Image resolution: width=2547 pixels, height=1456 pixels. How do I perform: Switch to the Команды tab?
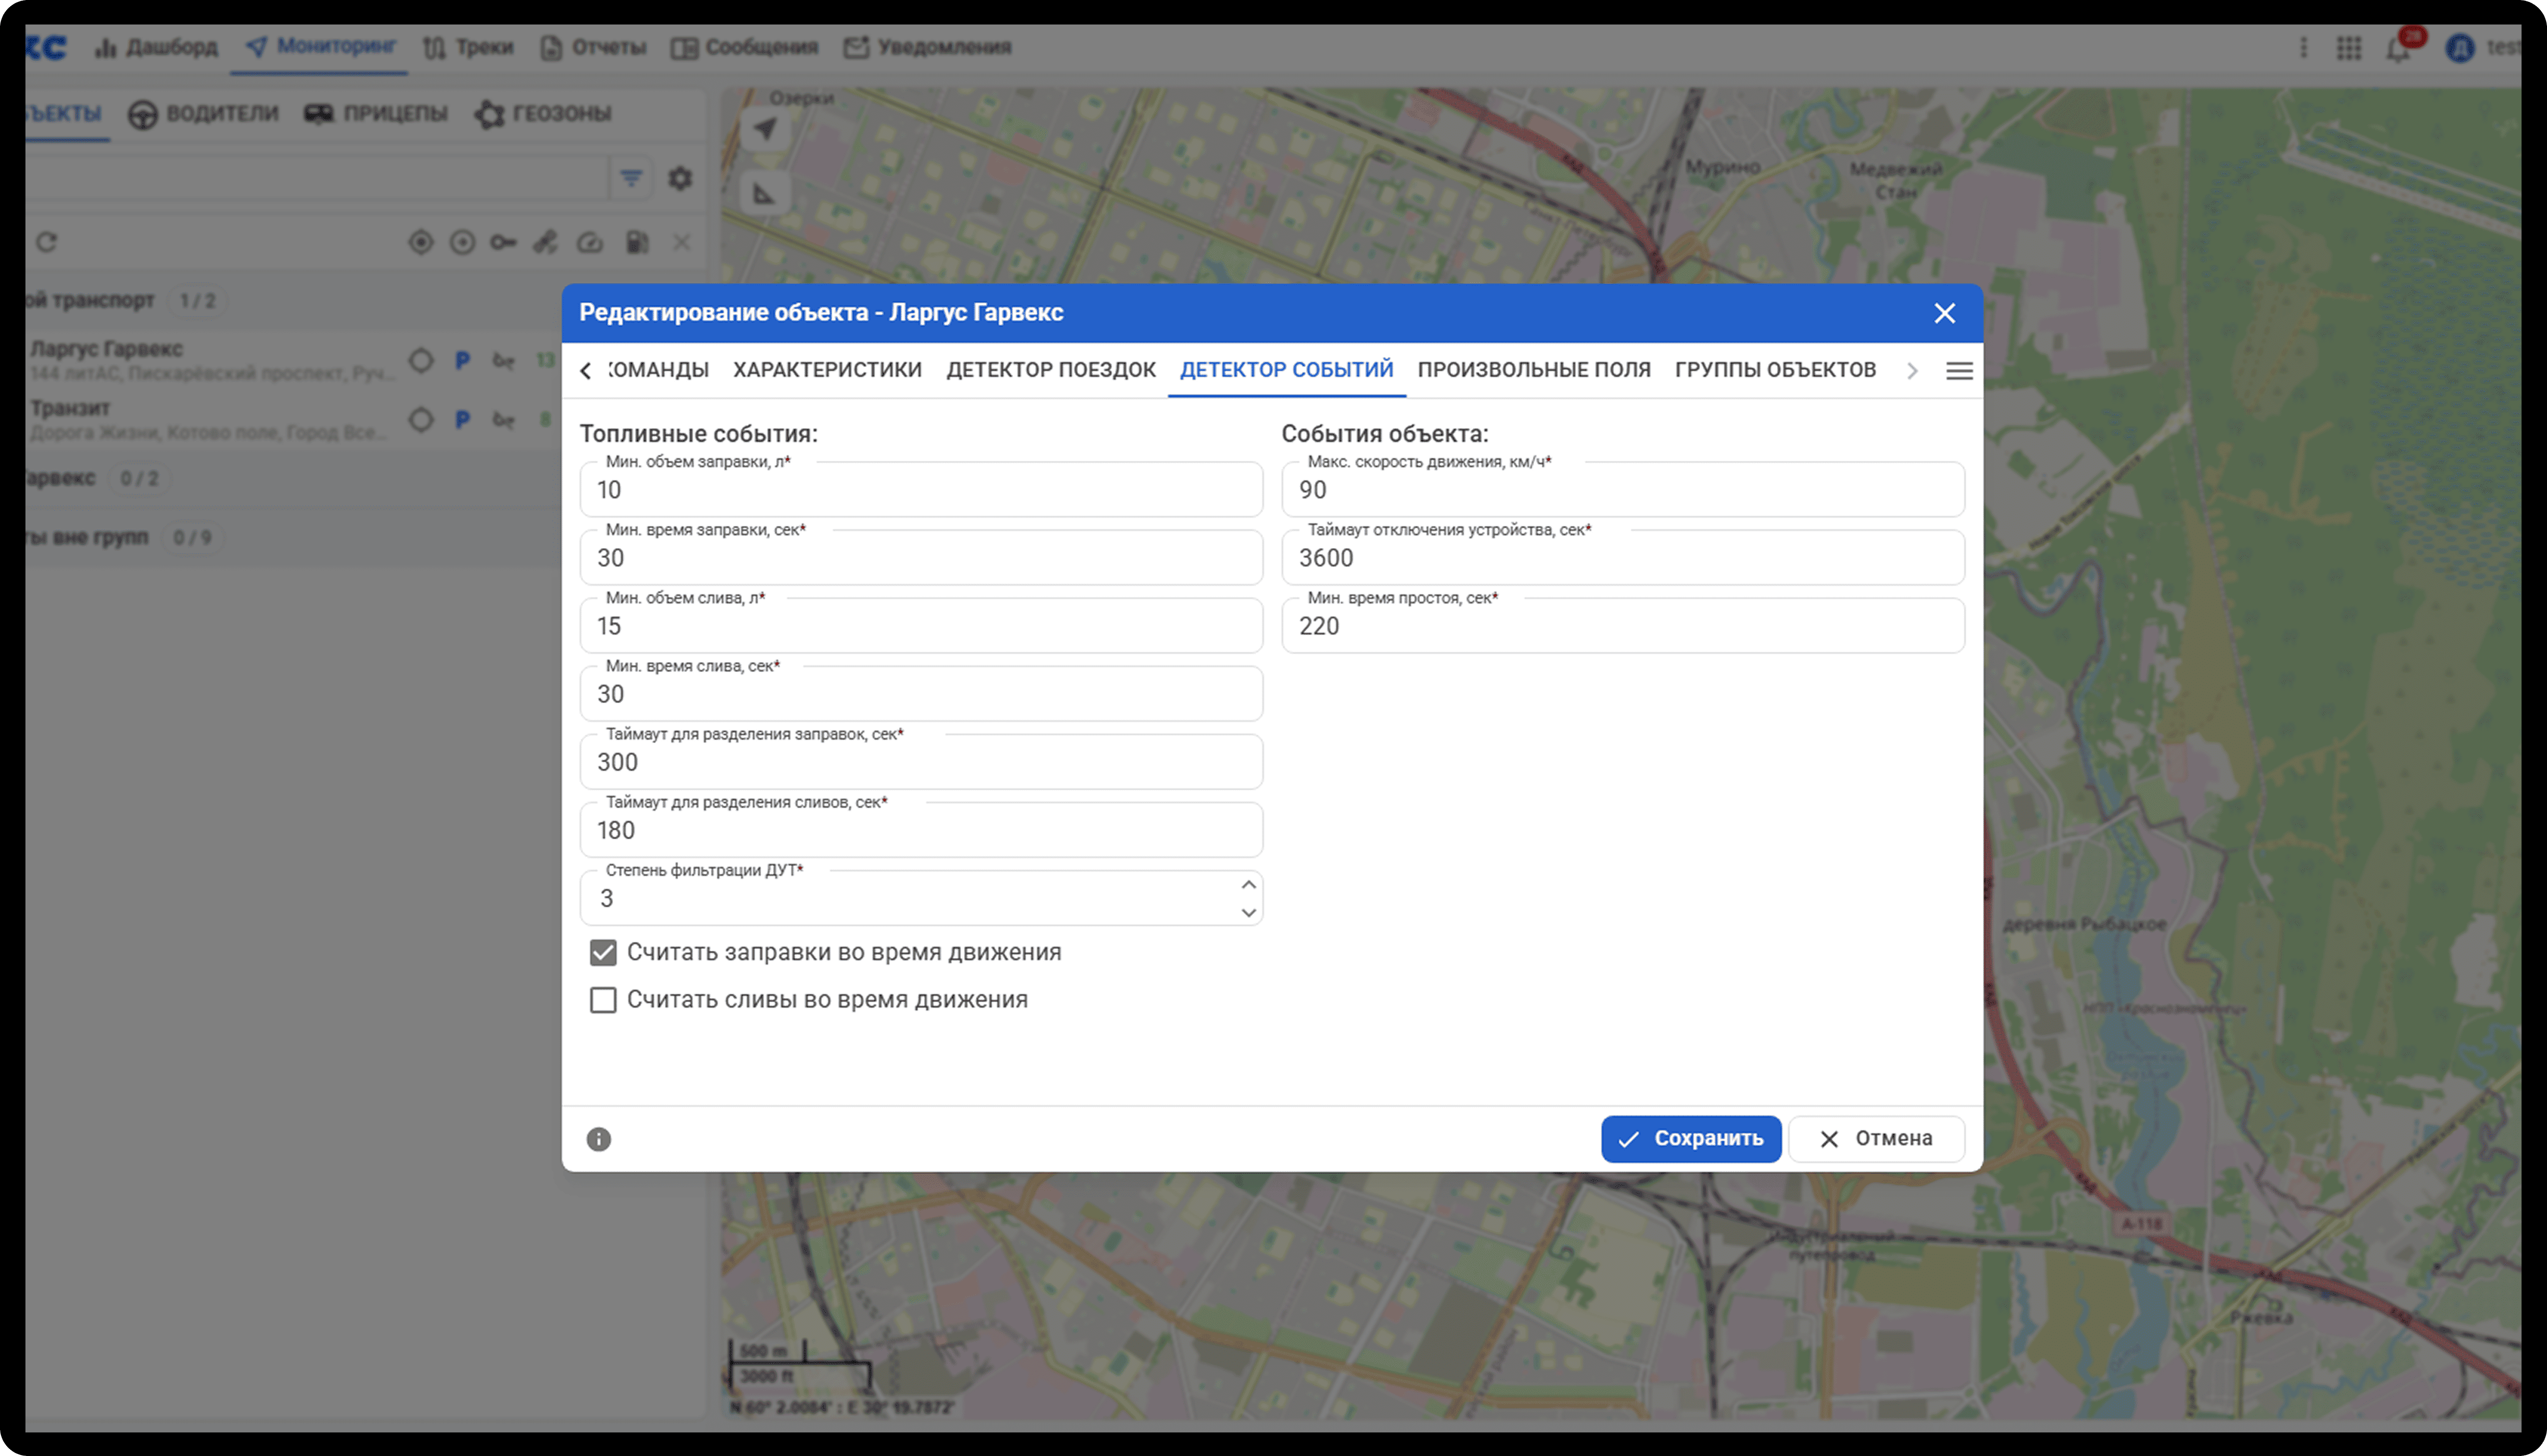click(x=659, y=370)
